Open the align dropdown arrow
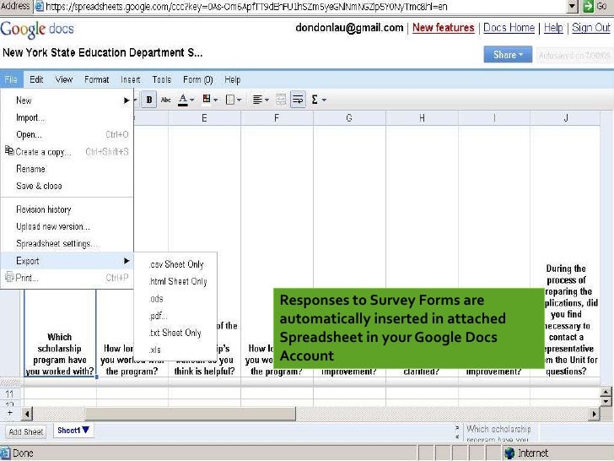 (267, 100)
